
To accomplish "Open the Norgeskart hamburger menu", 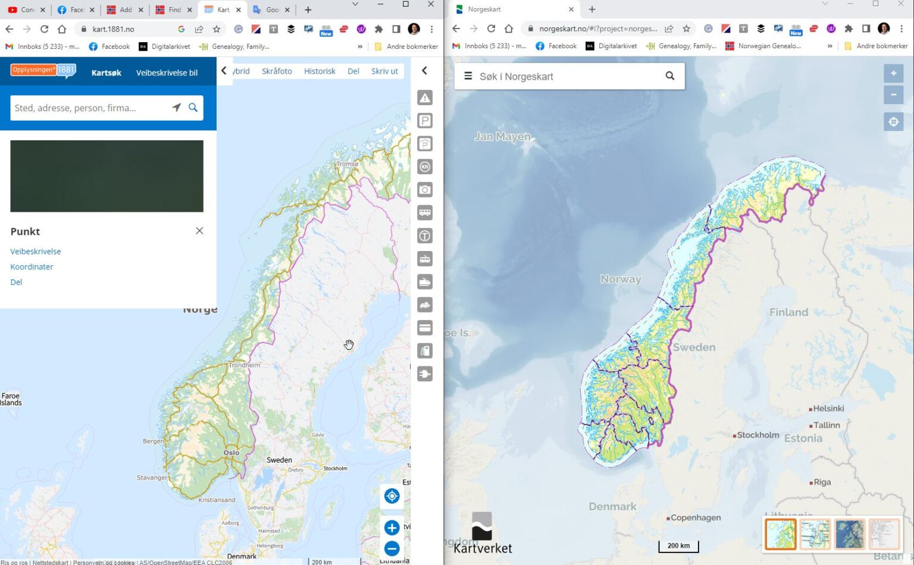I will click(468, 76).
